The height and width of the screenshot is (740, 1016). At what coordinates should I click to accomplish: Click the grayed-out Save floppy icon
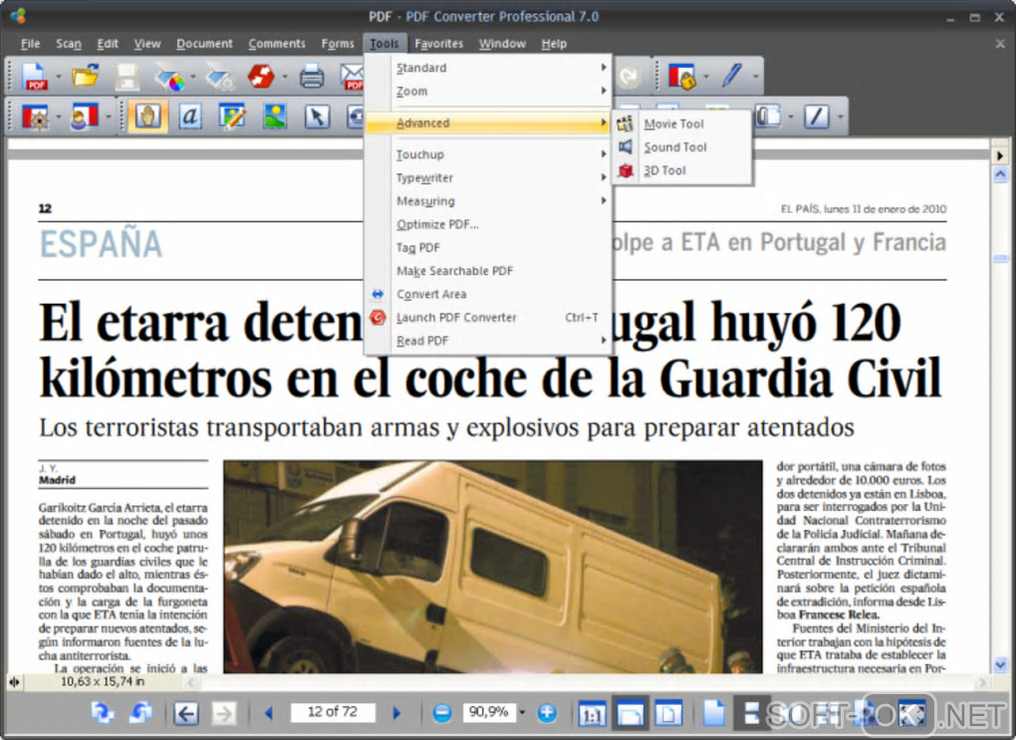click(127, 77)
